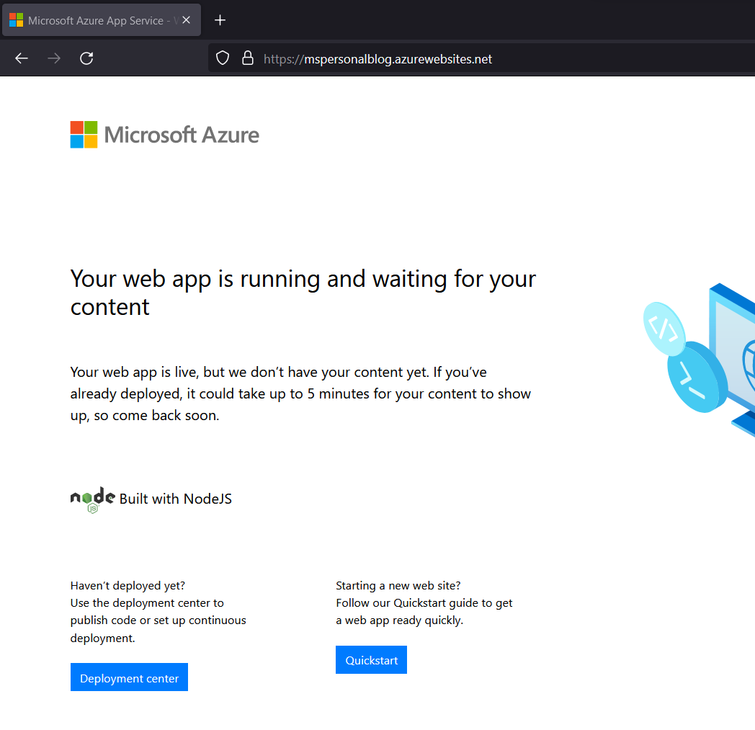Click the forward navigation arrow
The height and width of the screenshot is (730, 755).
tap(54, 59)
